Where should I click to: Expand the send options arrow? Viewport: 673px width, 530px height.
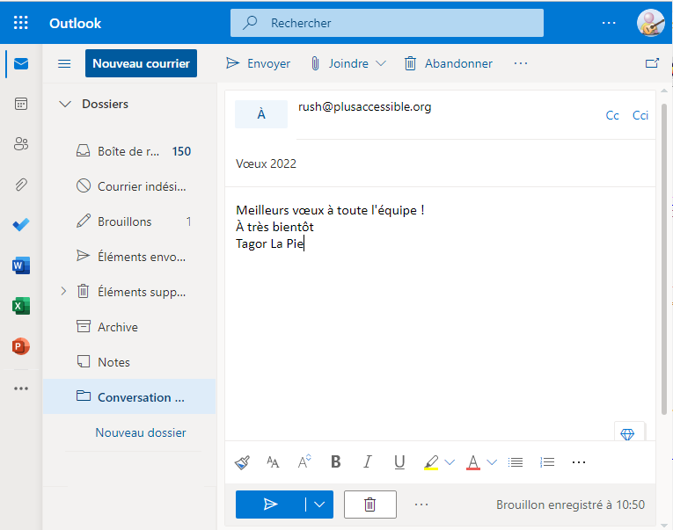(318, 505)
